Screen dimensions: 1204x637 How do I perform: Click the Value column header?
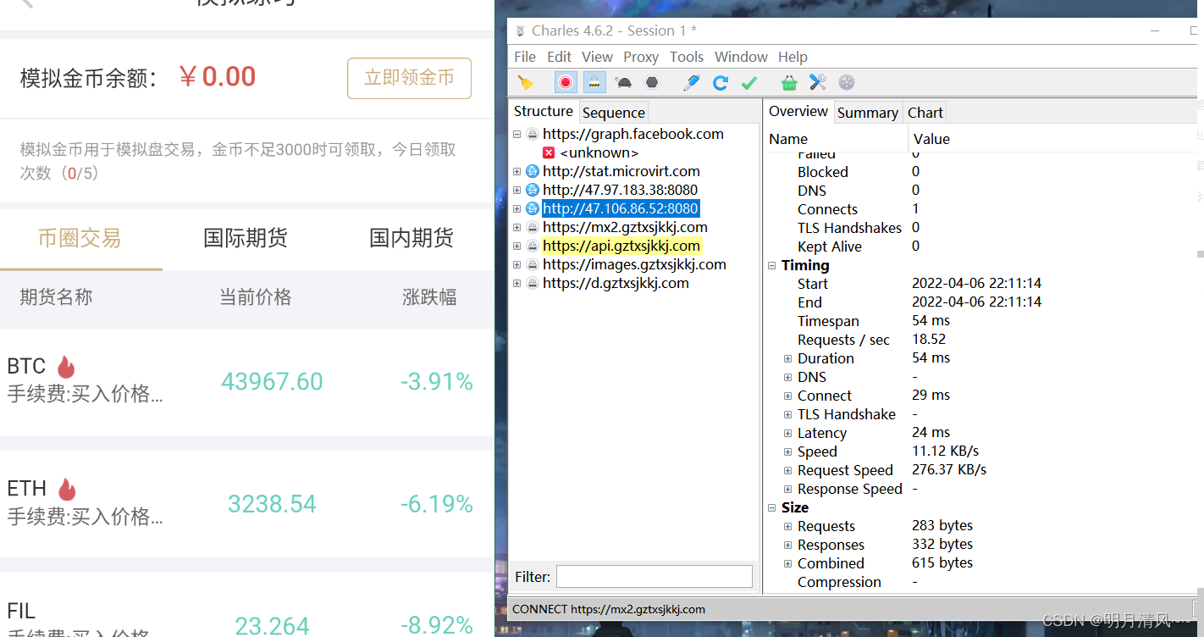click(1054, 139)
